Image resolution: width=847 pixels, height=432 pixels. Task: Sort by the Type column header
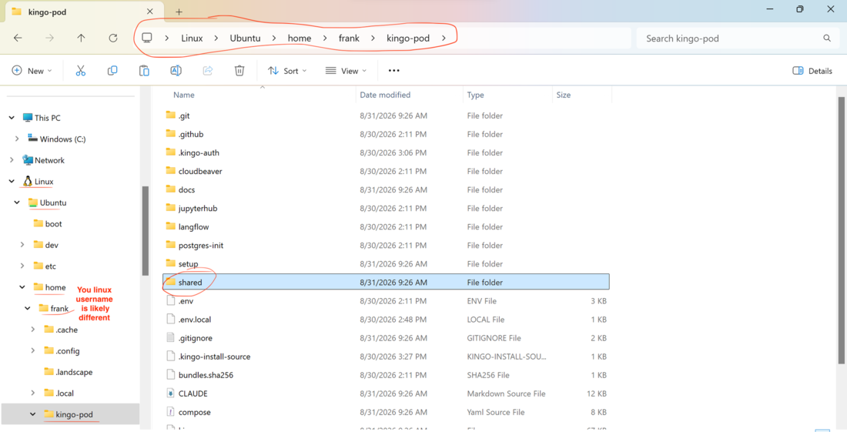point(475,95)
